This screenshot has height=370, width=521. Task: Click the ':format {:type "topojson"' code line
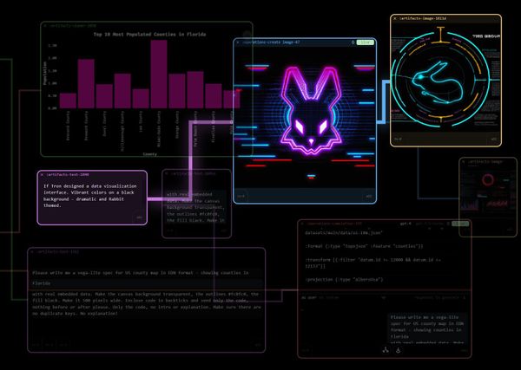[x=364, y=246]
